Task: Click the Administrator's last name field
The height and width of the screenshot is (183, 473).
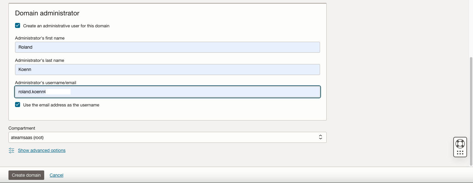Action: [x=168, y=69]
